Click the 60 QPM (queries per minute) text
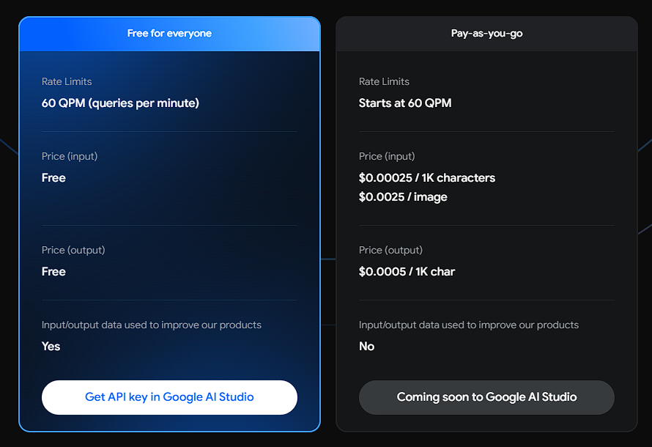The width and height of the screenshot is (652, 447). coord(120,103)
